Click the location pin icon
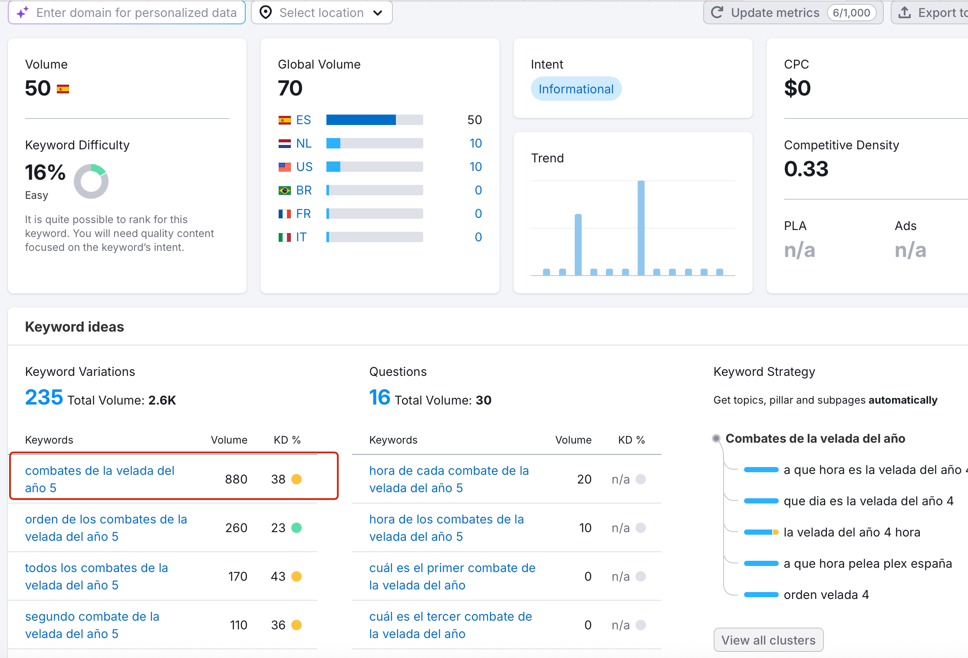 click(266, 13)
